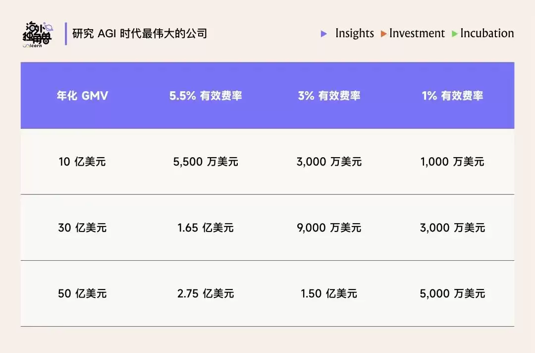The image size is (535, 353).
Task: Click the 海外独角兽 unicorn logo
Action: (38, 35)
